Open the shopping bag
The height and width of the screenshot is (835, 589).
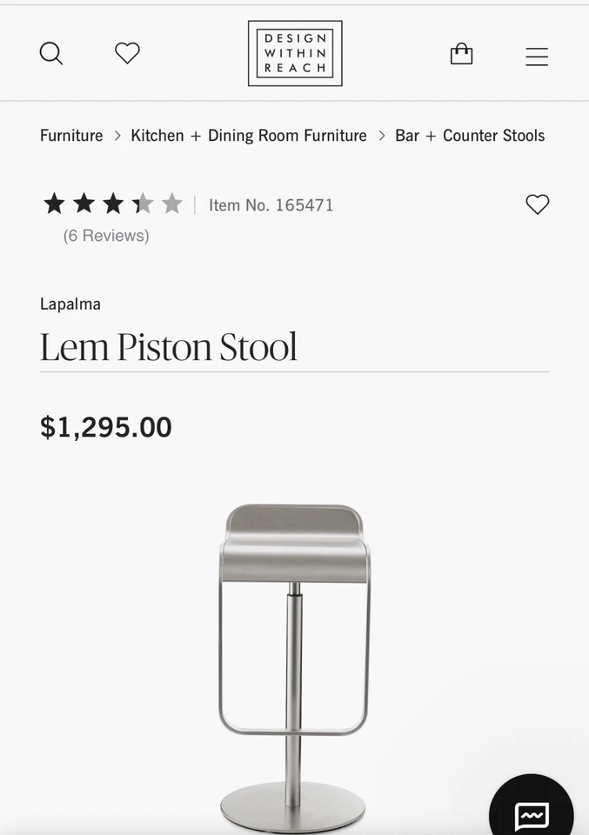tap(461, 55)
